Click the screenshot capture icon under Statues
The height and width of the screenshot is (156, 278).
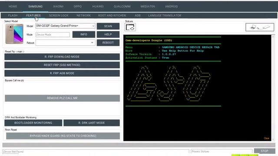click(x=130, y=27)
